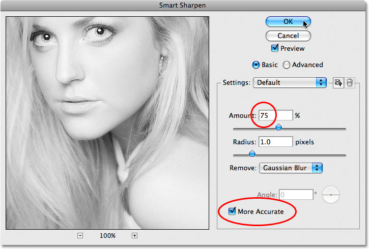Toggle the Preview checkbox

275,48
